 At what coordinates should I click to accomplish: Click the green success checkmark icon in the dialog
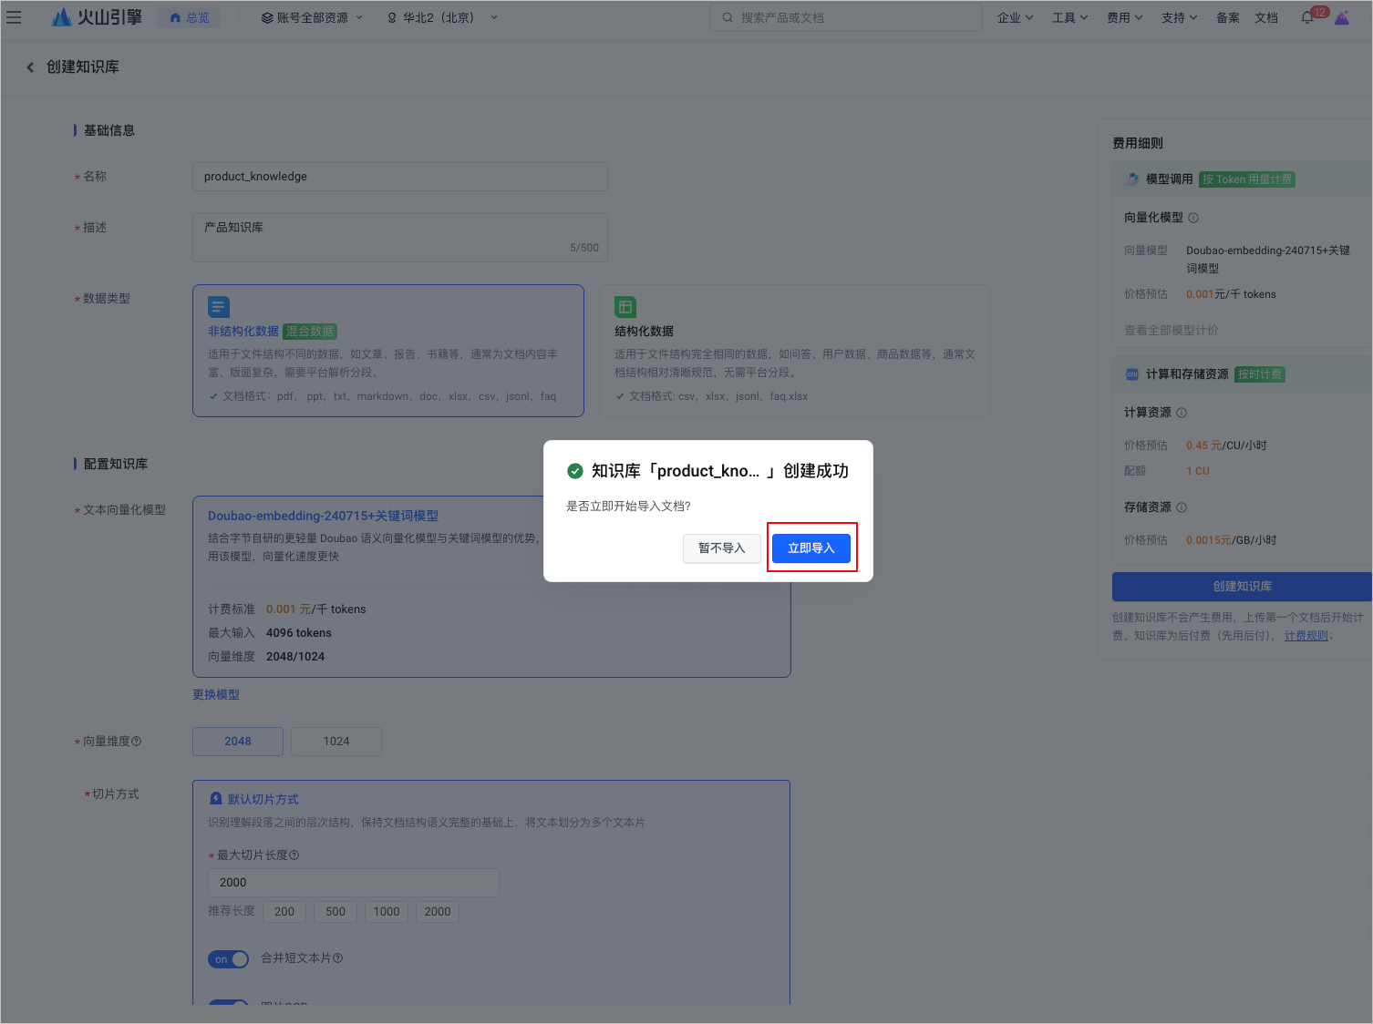[575, 471]
